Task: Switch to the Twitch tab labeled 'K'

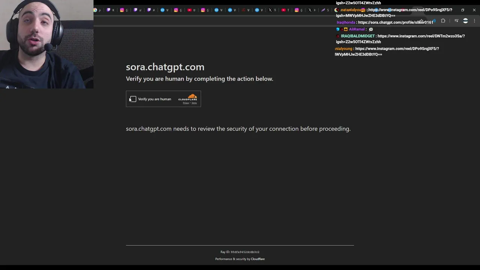Action: [x=111, y=10]
